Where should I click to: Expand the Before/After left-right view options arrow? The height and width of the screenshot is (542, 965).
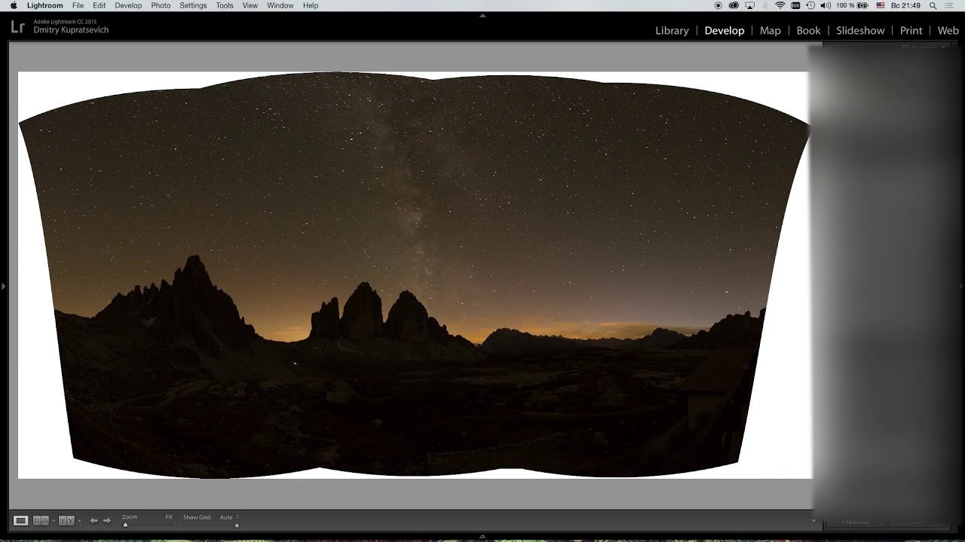[53, 521]
